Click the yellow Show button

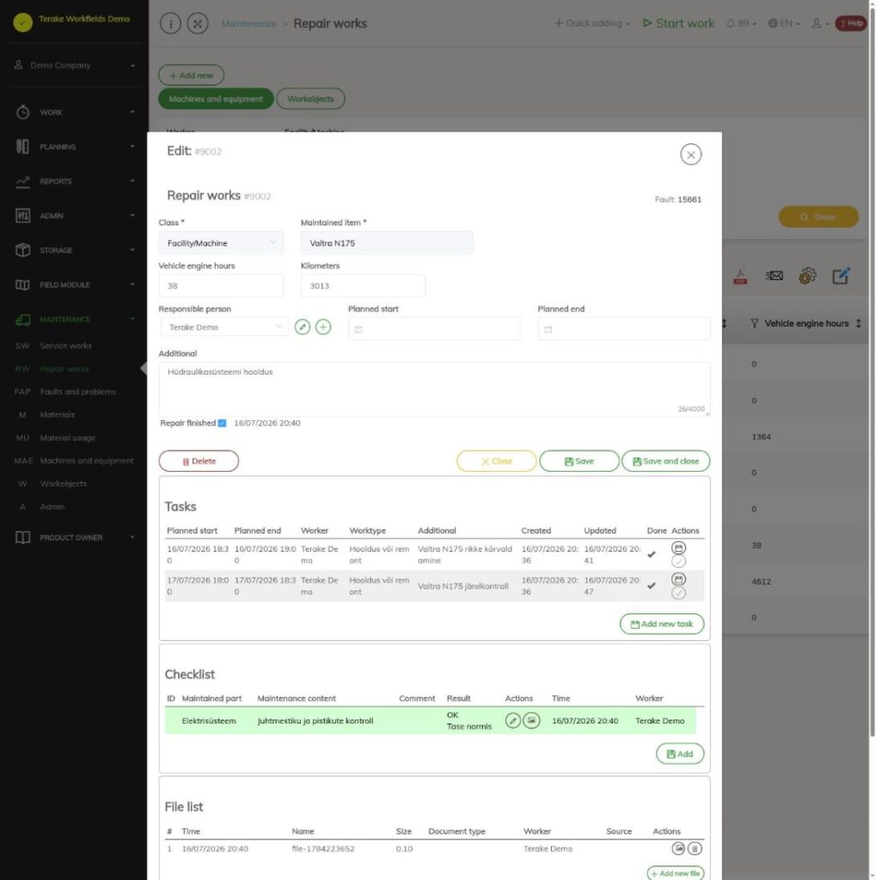coord(818,217)
